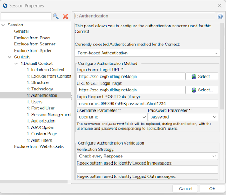The width and height of the screenshot is (226, 195).
Task: Open the Verification Strategy dropdown
Action: [147, 156]
